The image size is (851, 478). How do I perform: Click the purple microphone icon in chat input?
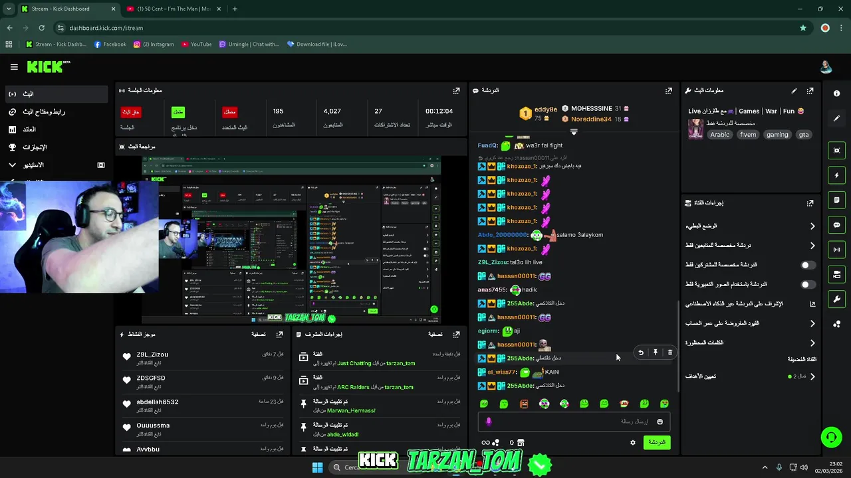tap(489, 422)
